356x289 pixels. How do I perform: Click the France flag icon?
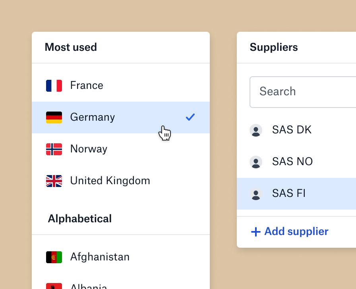[x=54, y=85]
